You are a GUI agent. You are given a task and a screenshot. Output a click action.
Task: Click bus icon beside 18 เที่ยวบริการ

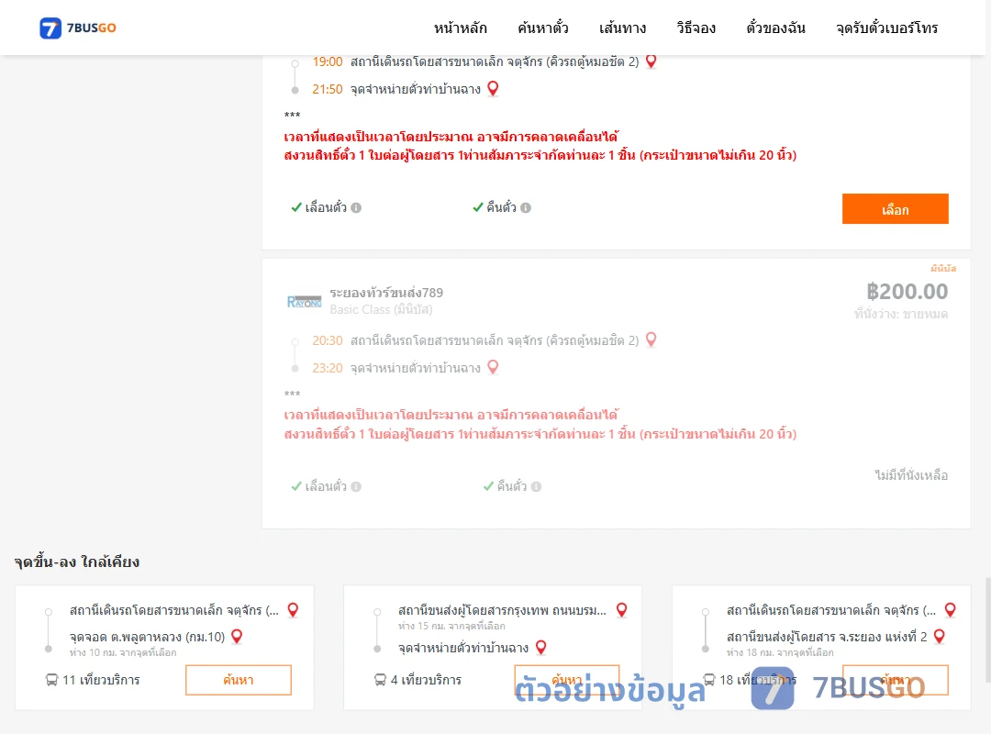coord(709,680)
